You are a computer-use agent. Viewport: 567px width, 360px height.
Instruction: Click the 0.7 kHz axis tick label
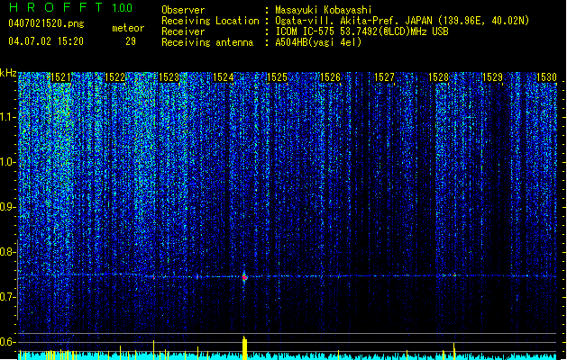click(x=7, y=297)
